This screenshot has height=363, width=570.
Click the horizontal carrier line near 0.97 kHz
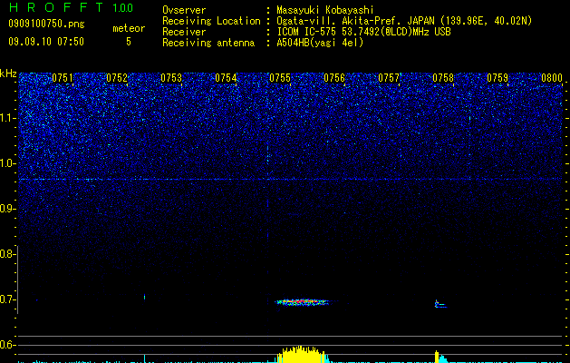tap(291, 179)
